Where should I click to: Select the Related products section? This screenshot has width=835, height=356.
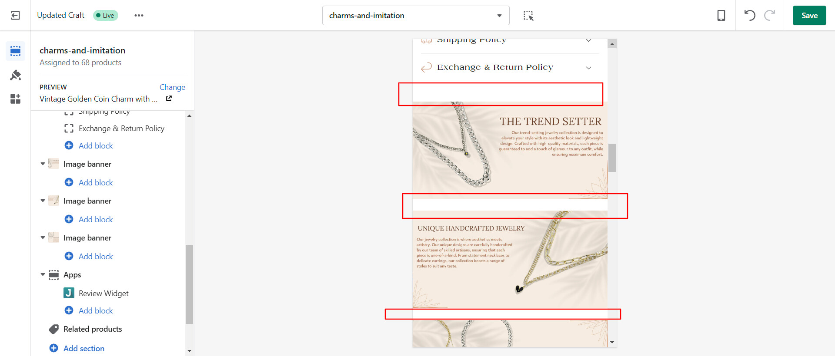(93, 329)
